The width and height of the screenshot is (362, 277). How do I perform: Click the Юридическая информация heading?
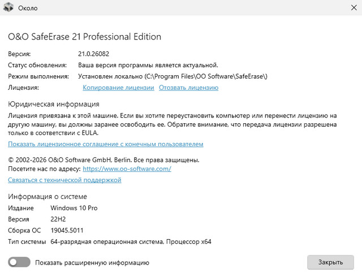click(x=54, y=104)
